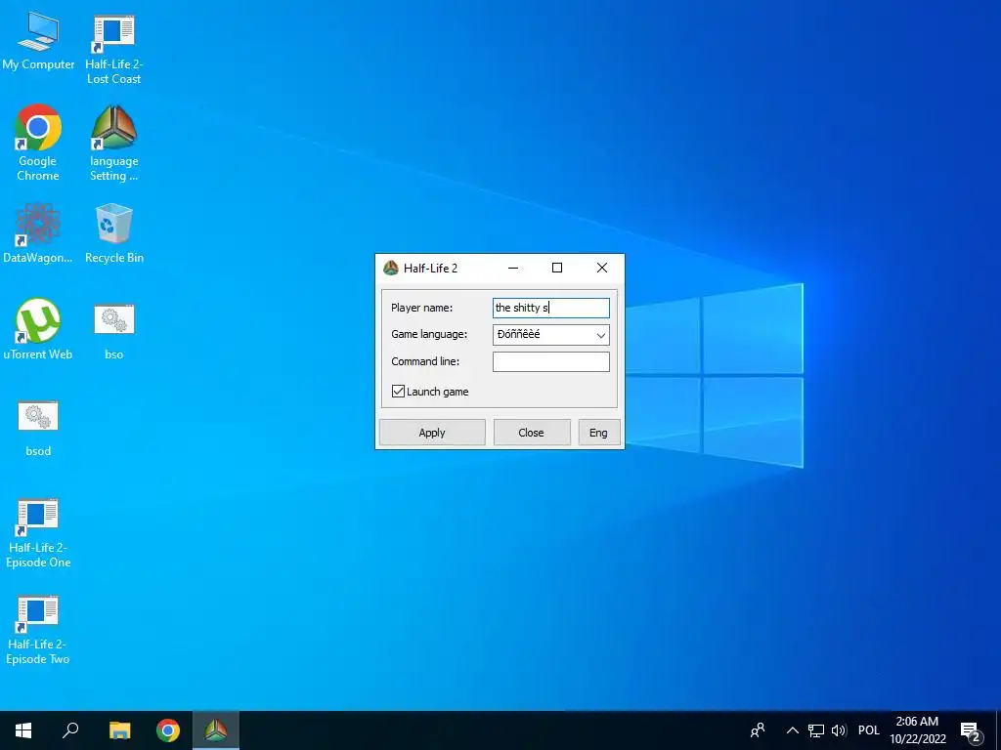Select the bsod file icon
Image resolution: width=1001 pixels, height=750 pixels.
38,428
